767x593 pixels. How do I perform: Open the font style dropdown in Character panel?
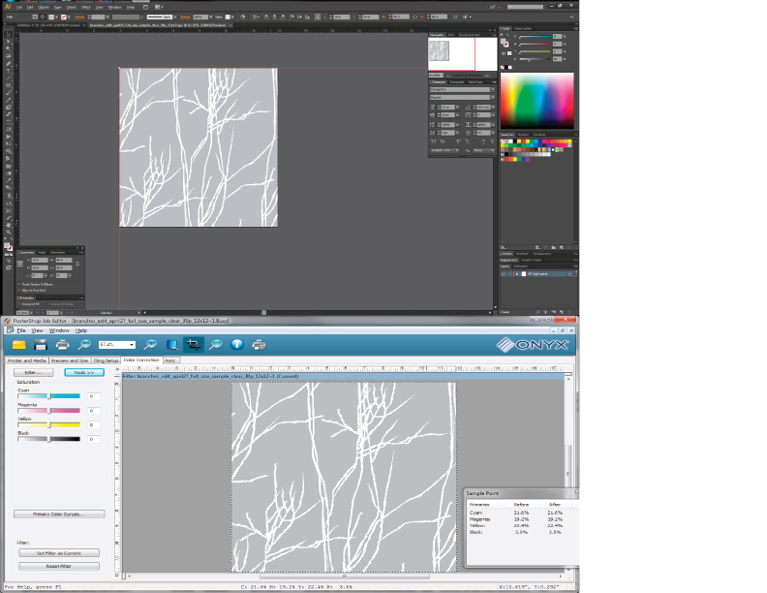click(x=493, y=97)
